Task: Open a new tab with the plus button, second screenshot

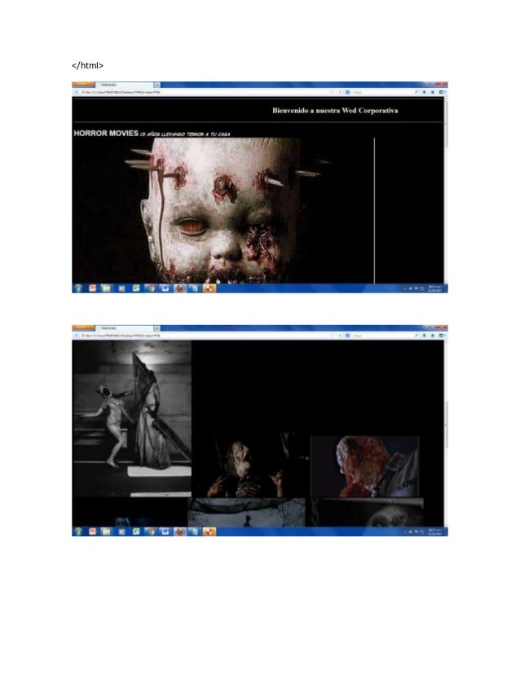Action: click(x=156, y=328)
